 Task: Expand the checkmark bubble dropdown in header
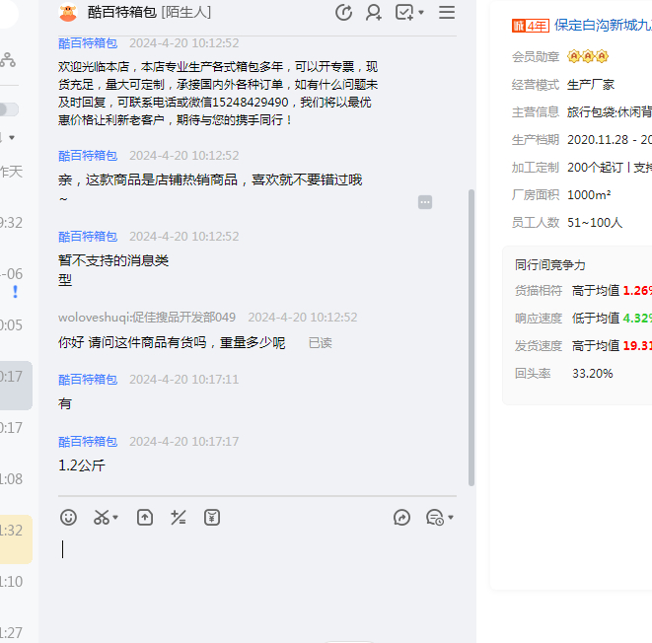tap(422, 14)
